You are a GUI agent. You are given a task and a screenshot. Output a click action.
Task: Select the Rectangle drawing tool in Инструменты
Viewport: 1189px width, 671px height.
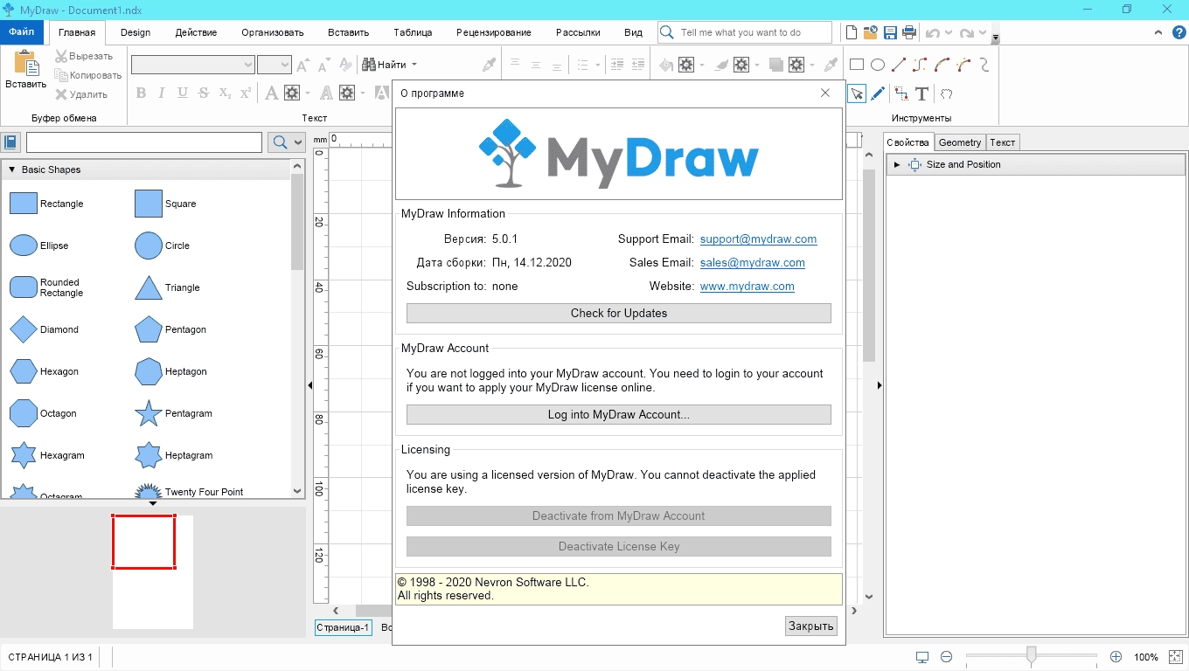point(857,65)
